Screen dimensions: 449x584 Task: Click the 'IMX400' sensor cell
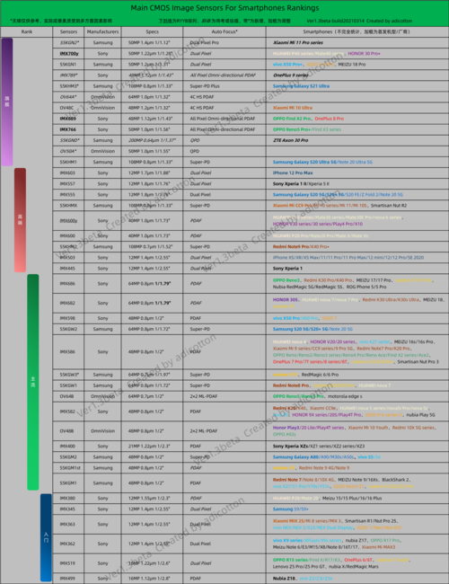67,447
